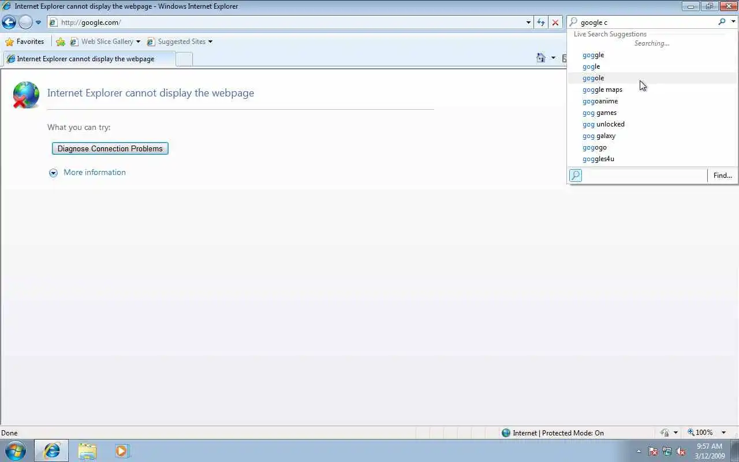The height and width of the screenshot is (462, 739).
Task: Click the Home toolbar icon
Action: click(x=541, y=58)
